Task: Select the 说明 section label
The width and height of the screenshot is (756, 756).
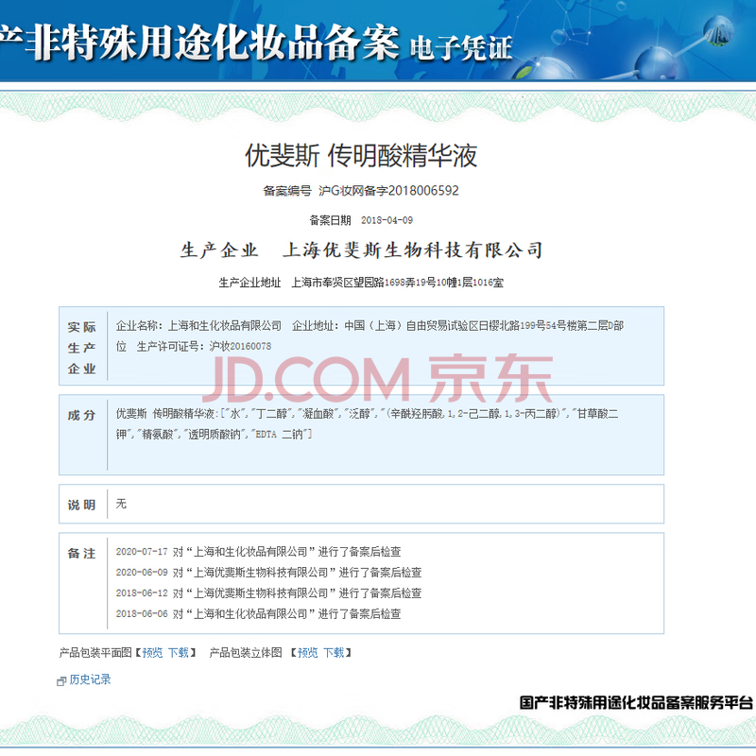Action: [82, 505]
